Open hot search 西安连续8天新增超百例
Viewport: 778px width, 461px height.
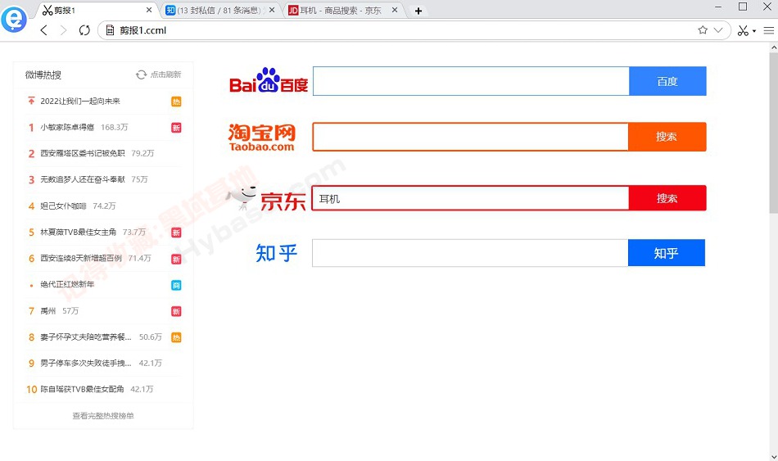(x=81, y=258)
